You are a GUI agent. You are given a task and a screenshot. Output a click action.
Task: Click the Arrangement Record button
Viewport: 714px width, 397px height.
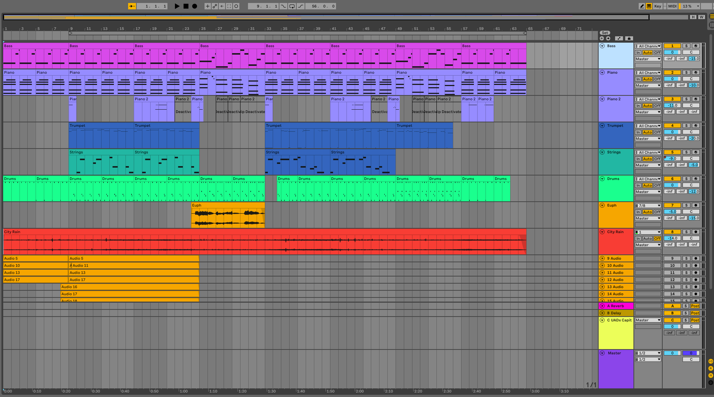pos(194,6)
